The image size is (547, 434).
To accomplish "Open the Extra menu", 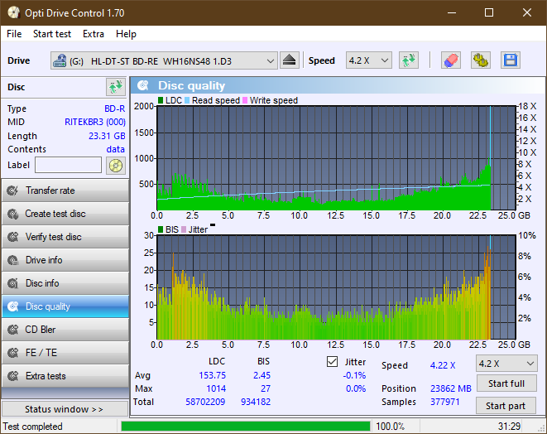I will [x=94, y=34].
